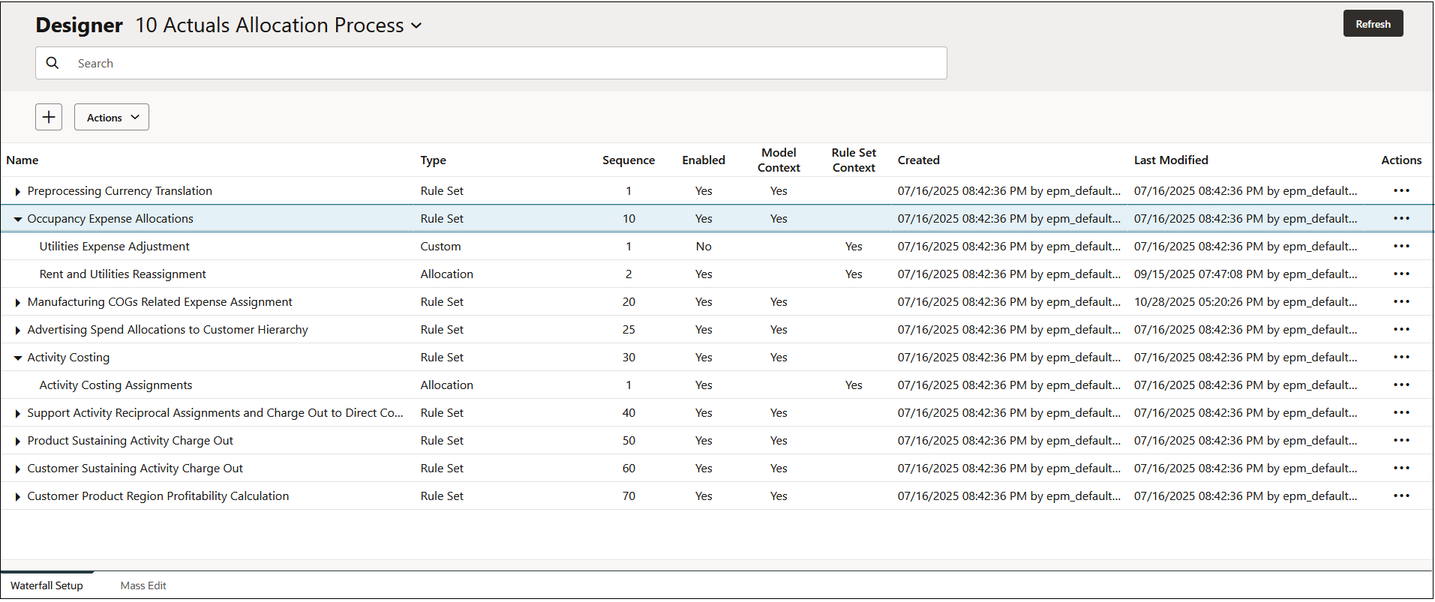Click the Rule Set Context column header
The width and height of the screenshot is (1435, 602).
(x=854, y=160)
